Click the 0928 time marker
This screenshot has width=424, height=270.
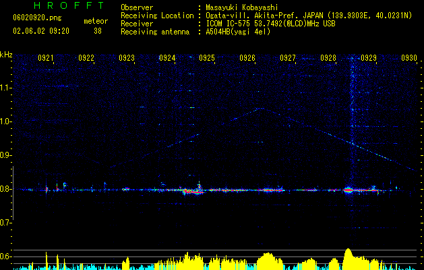pyautogui.click(x=328, y=58)
